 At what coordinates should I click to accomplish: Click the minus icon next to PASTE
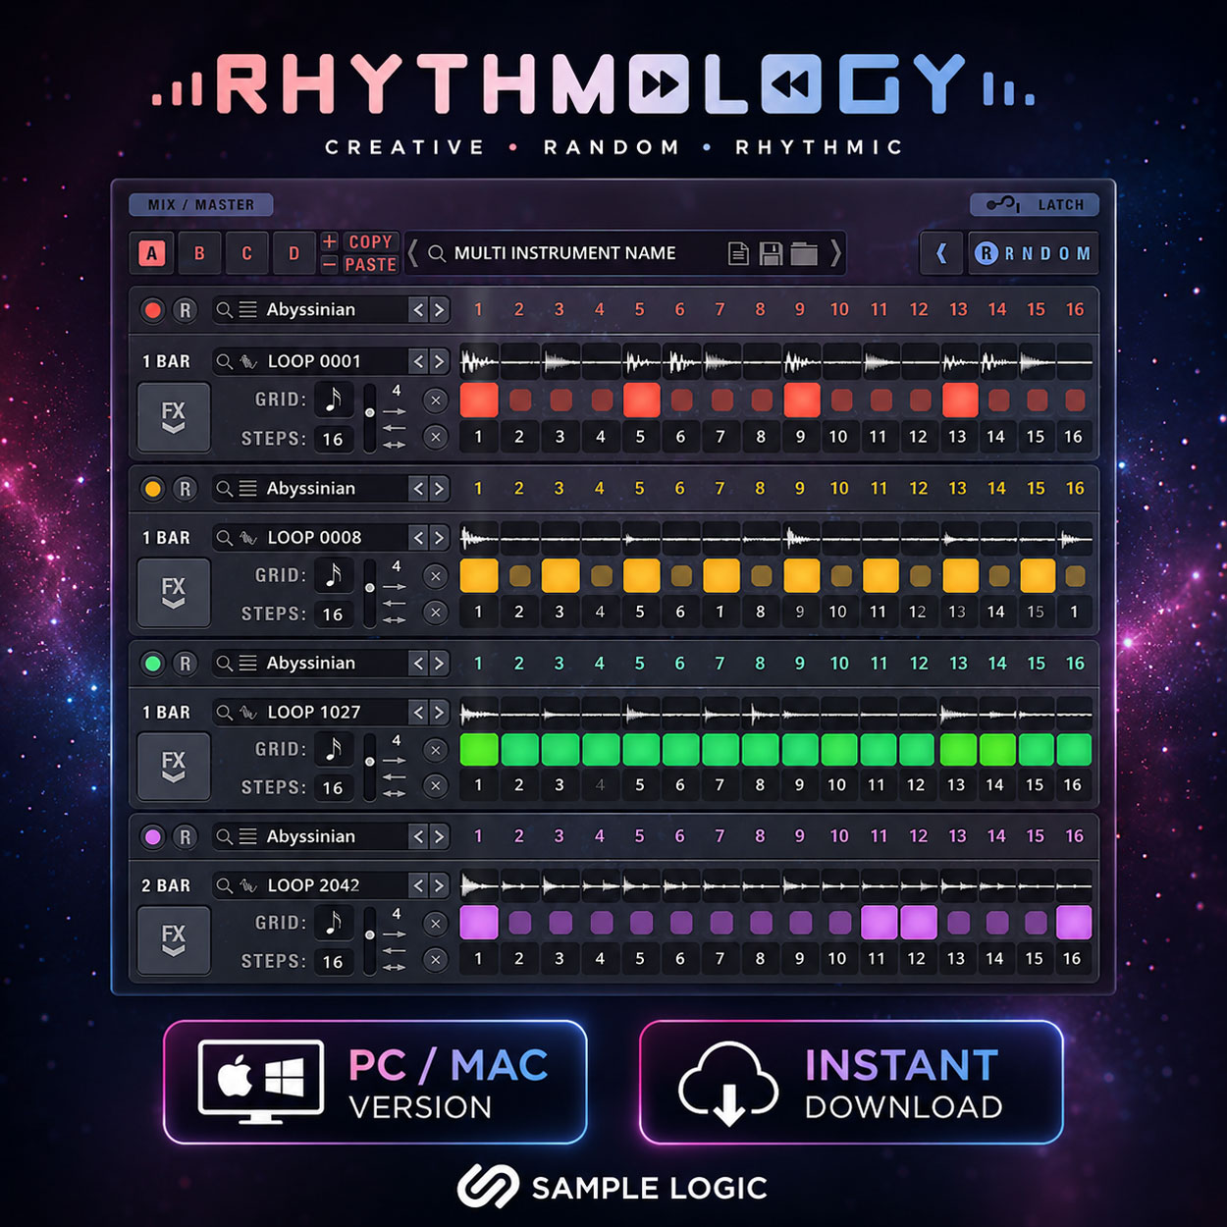(330, 264)
